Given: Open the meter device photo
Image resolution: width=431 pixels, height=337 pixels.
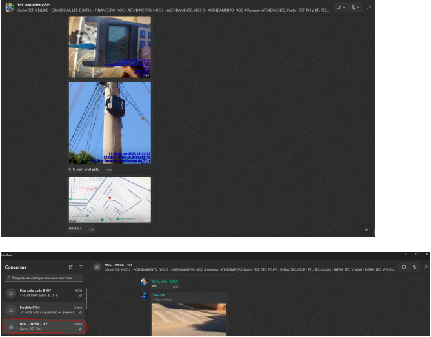Looking at the screenshot, I should click(110, 47).
